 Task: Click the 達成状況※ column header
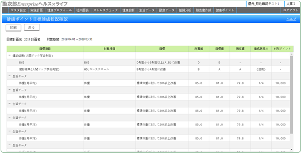261,49
